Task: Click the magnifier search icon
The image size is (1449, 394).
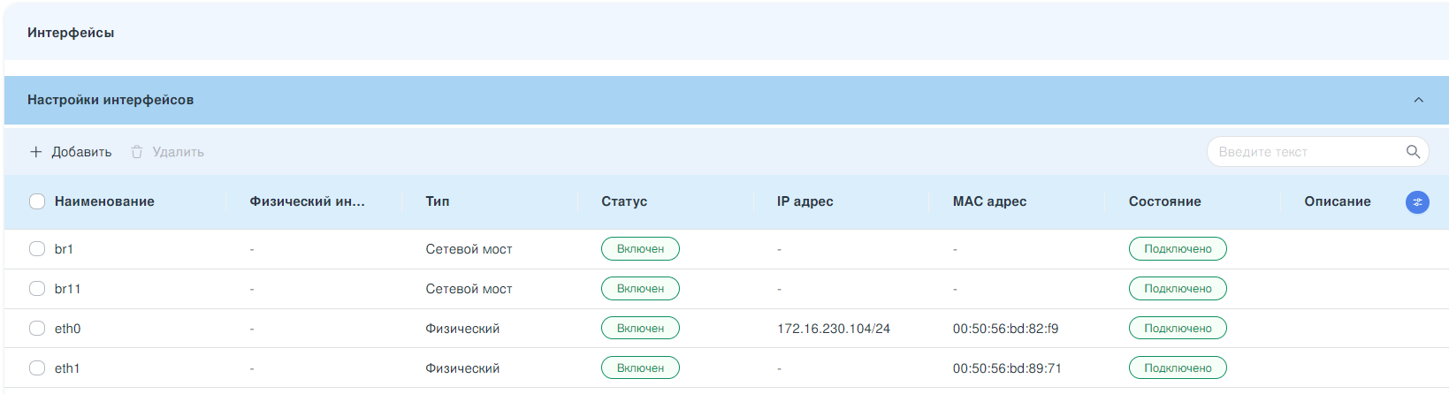Action: click(x=1413, y=152)
